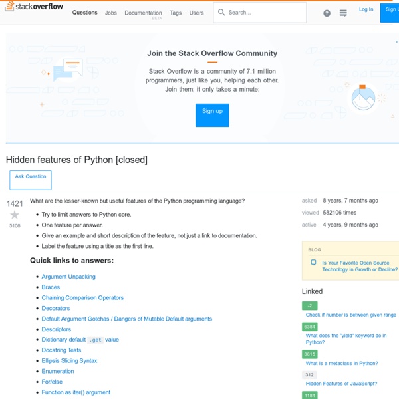Open the Ellipsis Slicing Syntax link

coord(69,360)
